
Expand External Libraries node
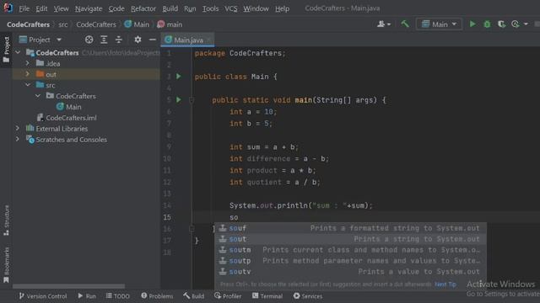(x=17, y=128)
